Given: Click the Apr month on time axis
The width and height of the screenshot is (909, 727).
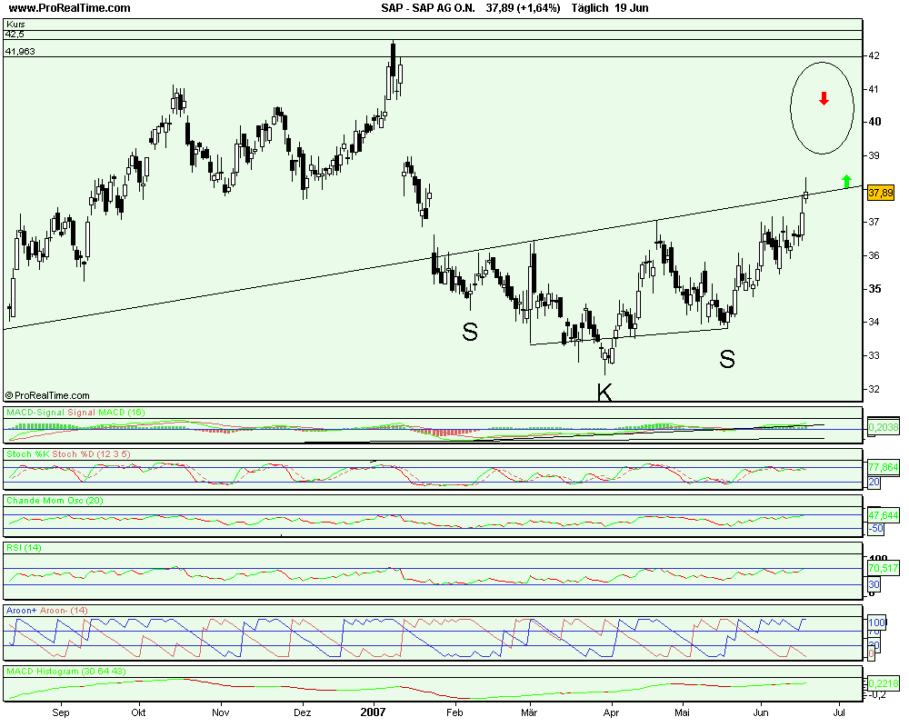Looking at the screenshot, I should (611, 712).
